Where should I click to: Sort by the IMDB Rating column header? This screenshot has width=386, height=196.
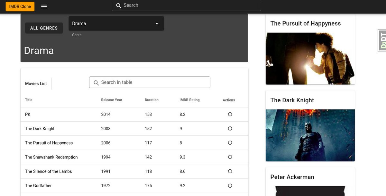click(189, 100)
